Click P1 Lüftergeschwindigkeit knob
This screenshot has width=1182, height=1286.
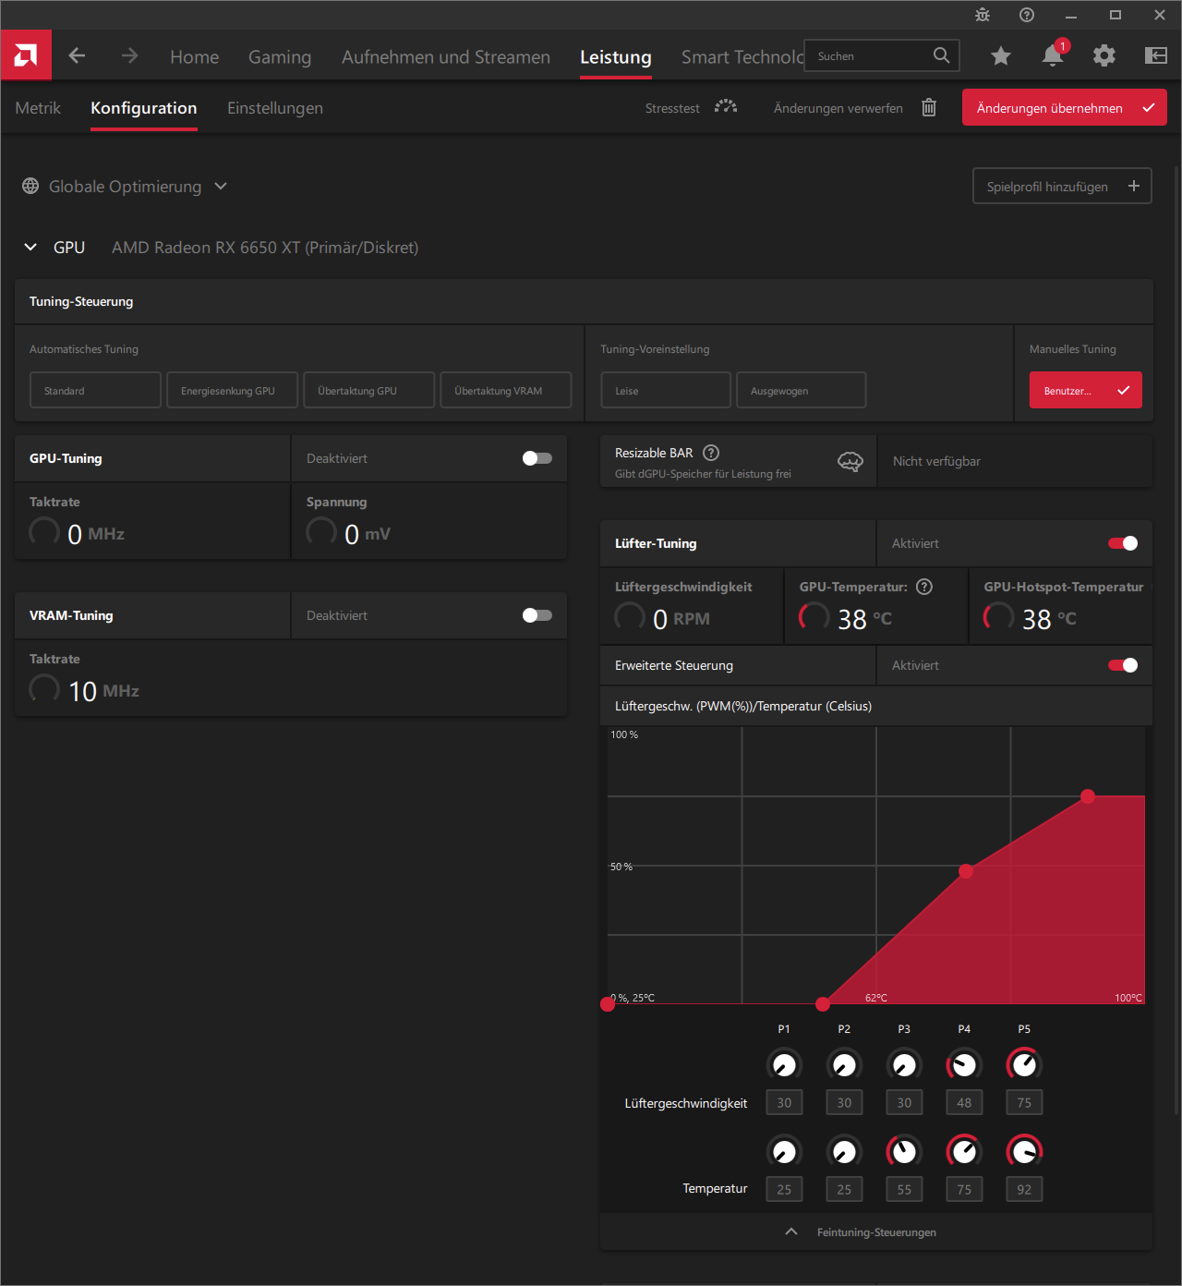(784, 1065)
